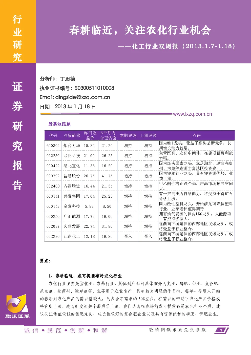
Task: Click the 上期评级 column header
Action: pyautogui.click(x=148, y=135)
